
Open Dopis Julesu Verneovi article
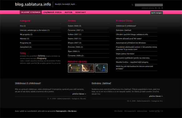(x=125, y=54)
